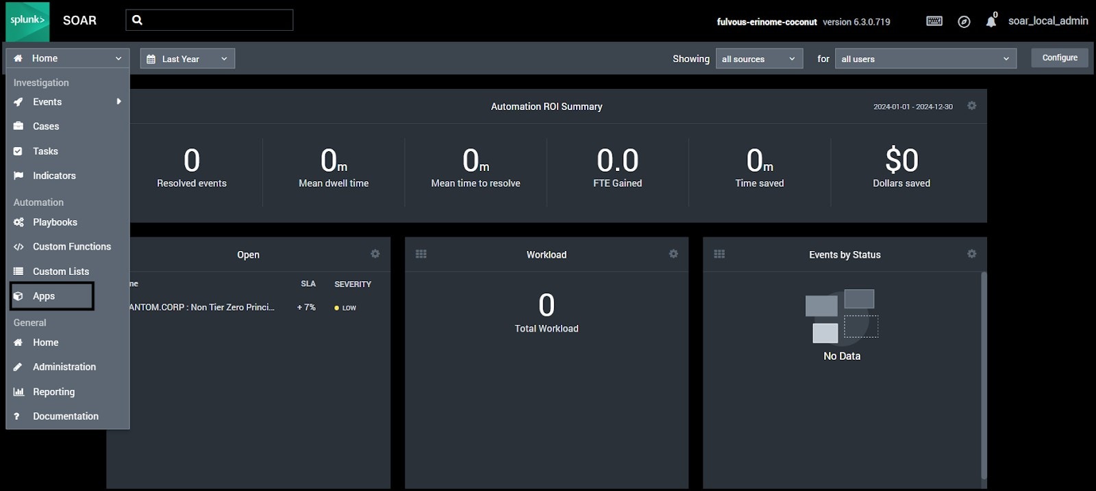Open Events by Status settings gear
Image resolution: width=1096 pixels, height=491 pixels.
click(971, 254)
